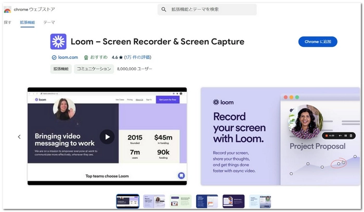Select the fourth carousel thumbnail
Screen dimensions: 364x212
click(207, 201)
